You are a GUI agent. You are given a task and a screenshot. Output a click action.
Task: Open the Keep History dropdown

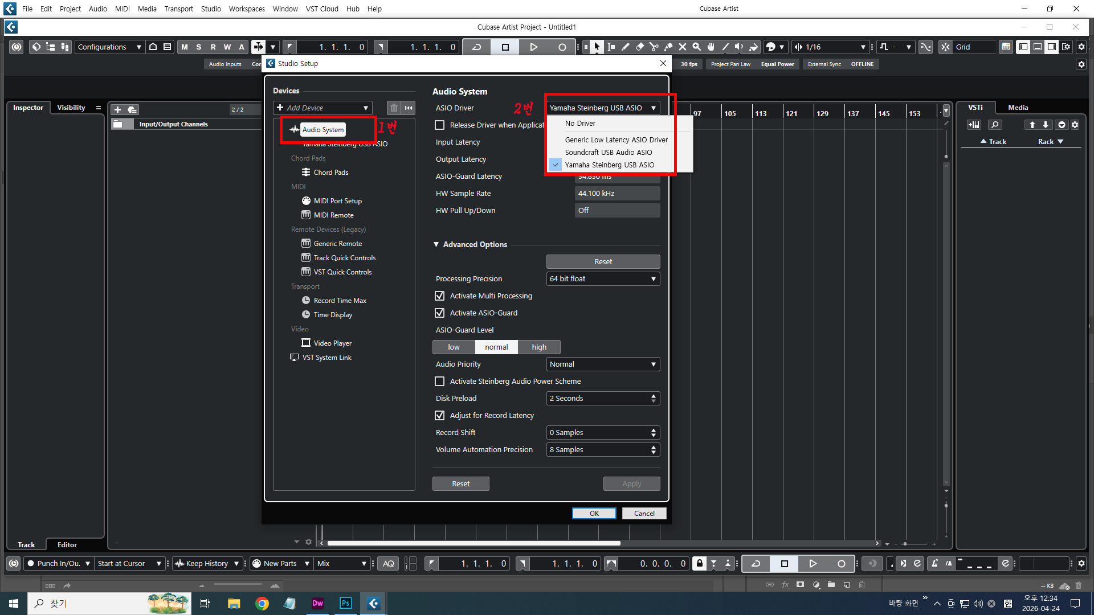pos(207,563)
